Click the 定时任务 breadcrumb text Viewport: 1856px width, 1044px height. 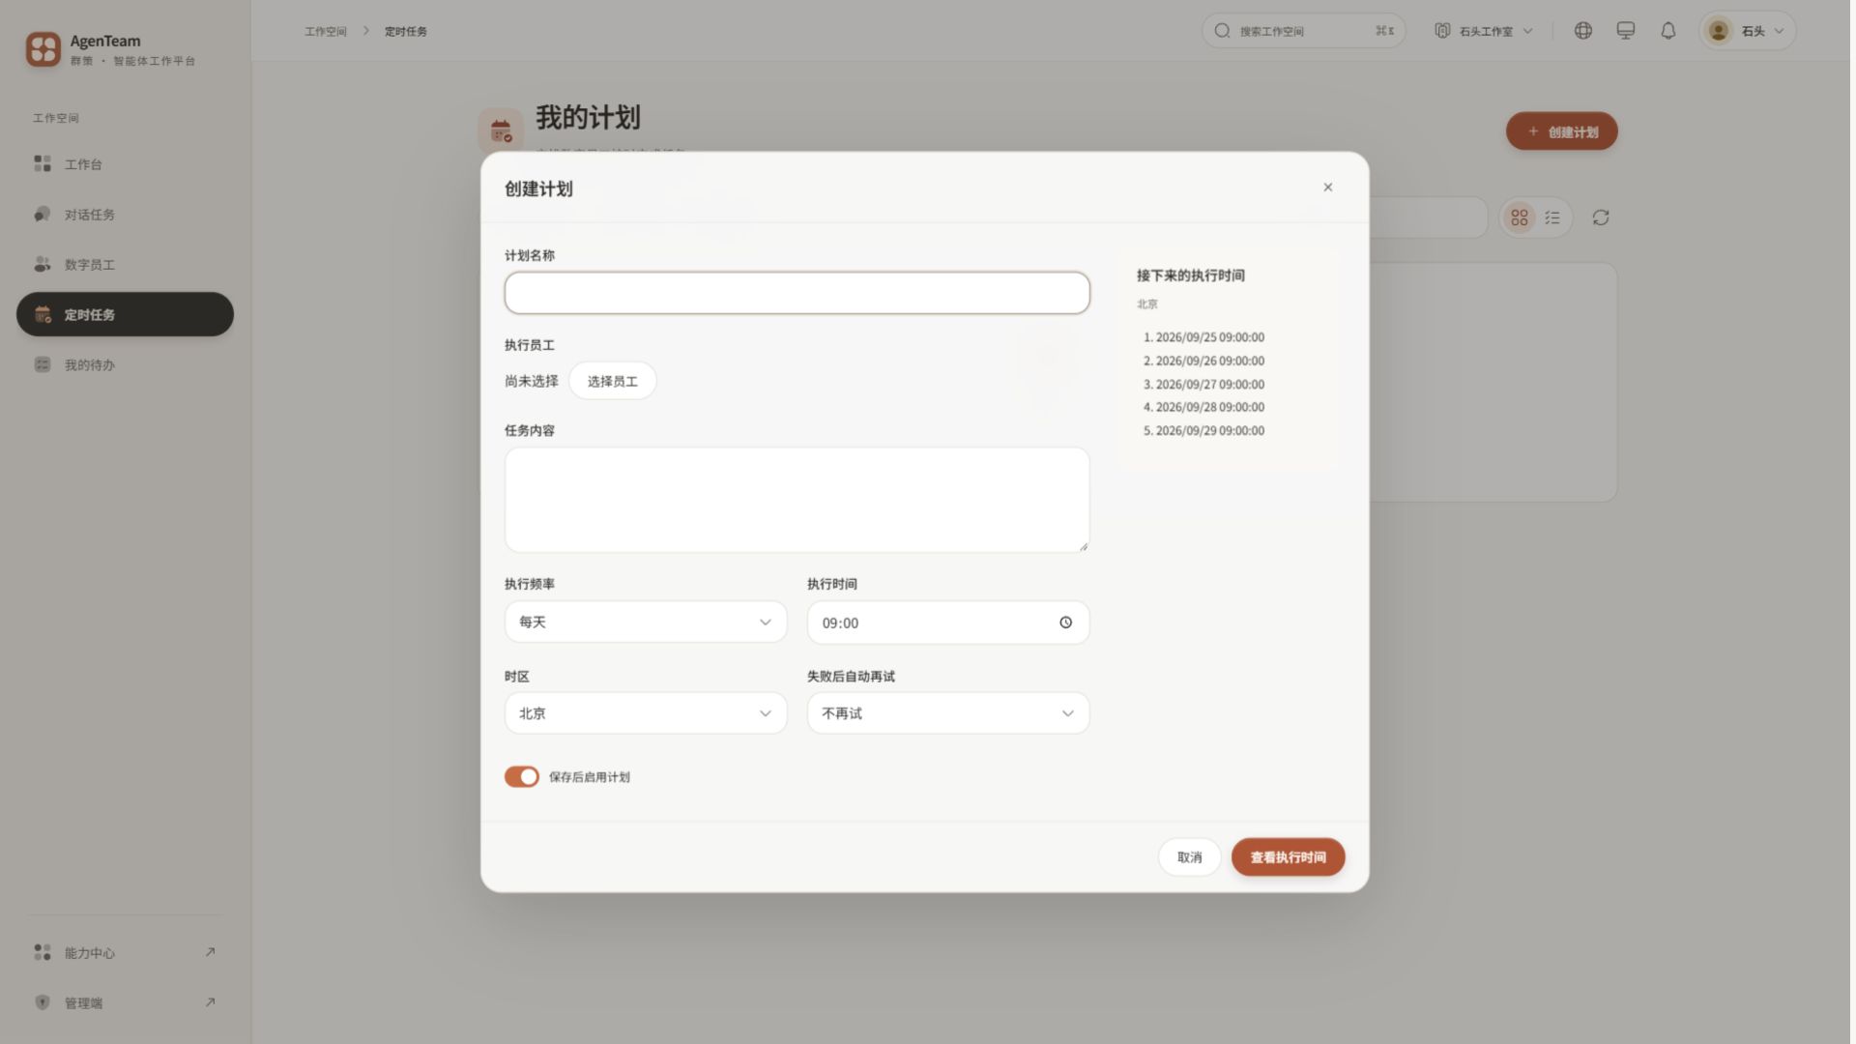pos(406,32)
